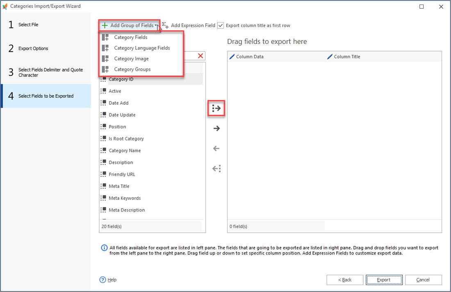
Task: Click the drag icon beside Meta Title
Action: 103,186
